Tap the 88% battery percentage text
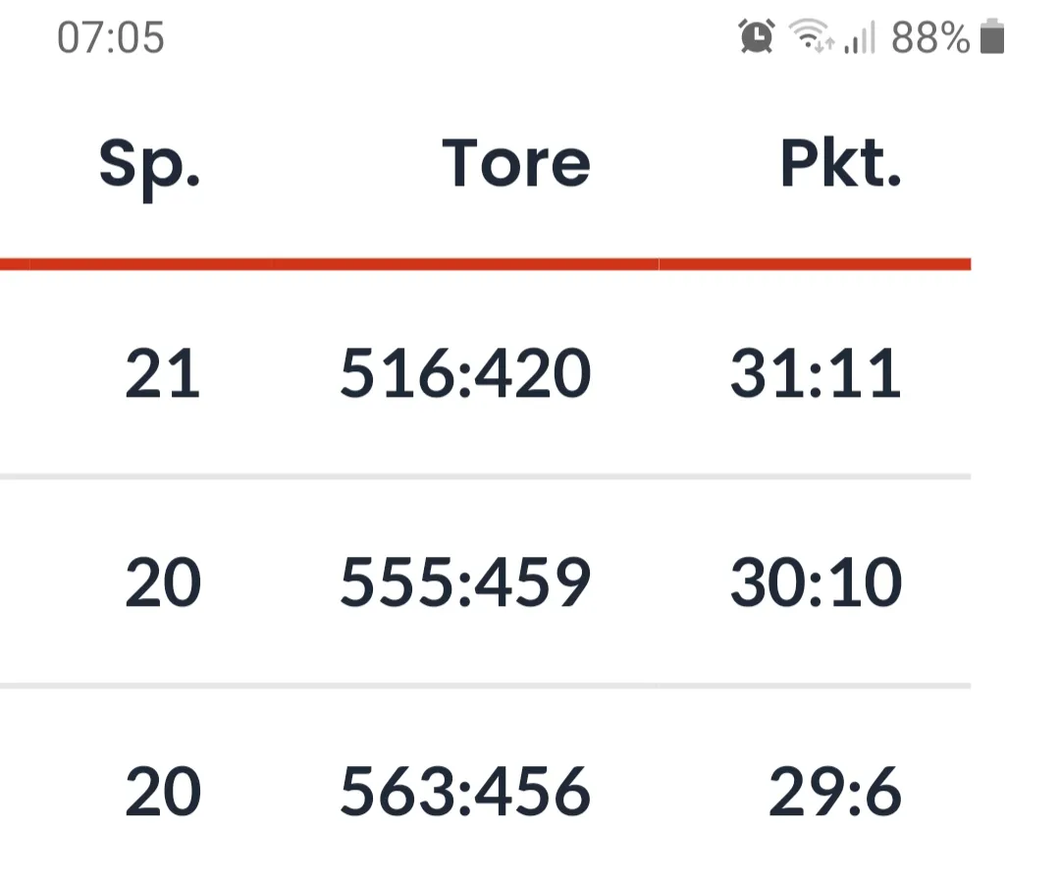This screenshot has width=1060, height=885. pos(929,38)
